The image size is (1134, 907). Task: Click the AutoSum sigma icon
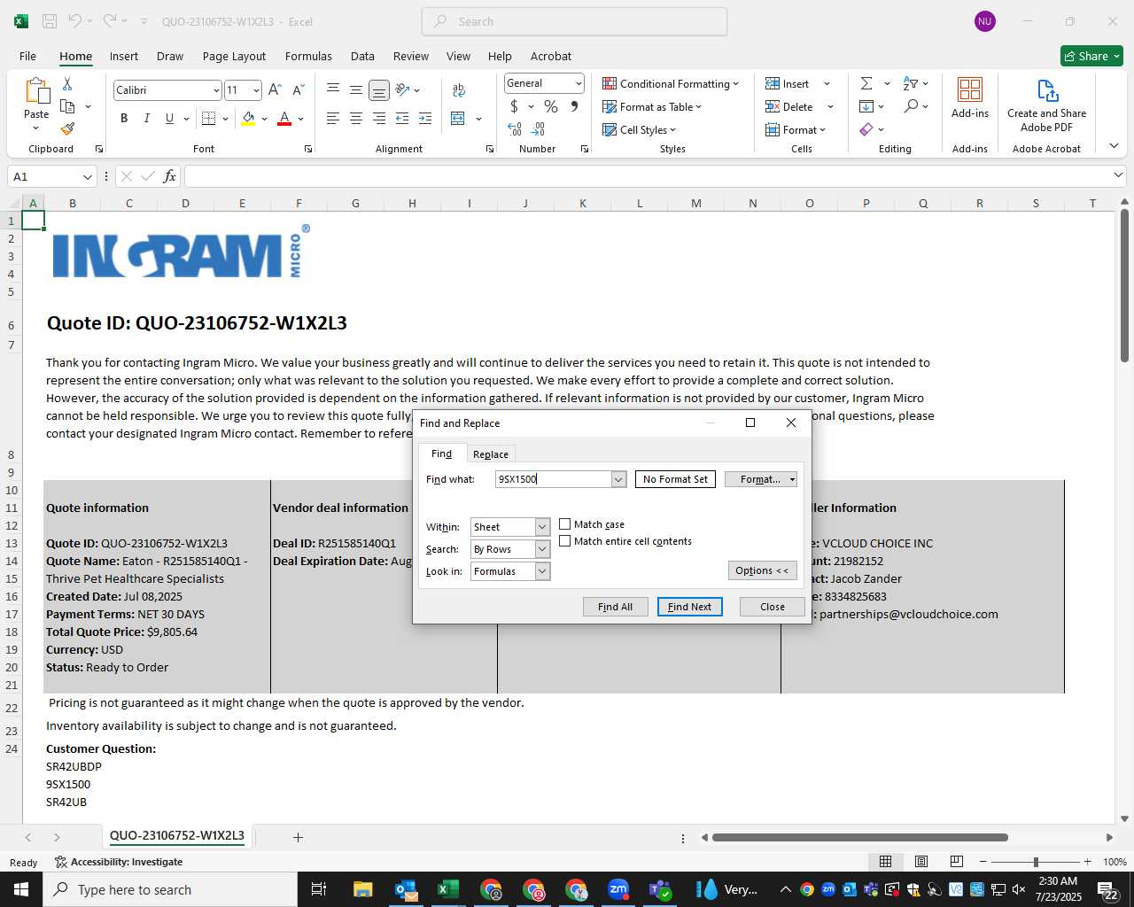point(866,83)
